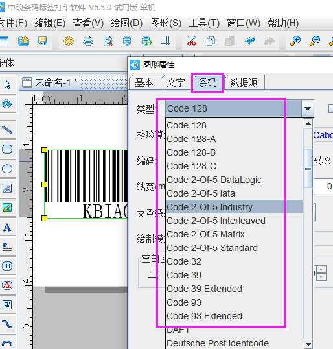333x349 pixels.
Task: Open the 帮助(H) menu
Action: (x=283, y=23)
